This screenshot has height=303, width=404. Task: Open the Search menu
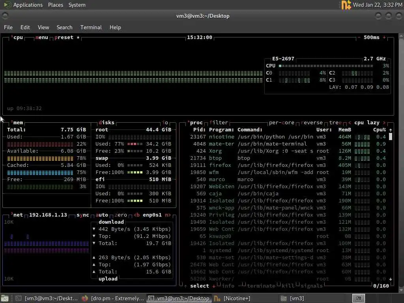64,27
